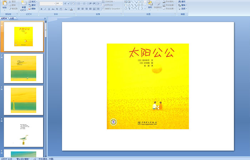This screenshot has height=160, width=250.
Task: Click Shape Fill (形状填充) button
Action: click(x=169, y=1)
